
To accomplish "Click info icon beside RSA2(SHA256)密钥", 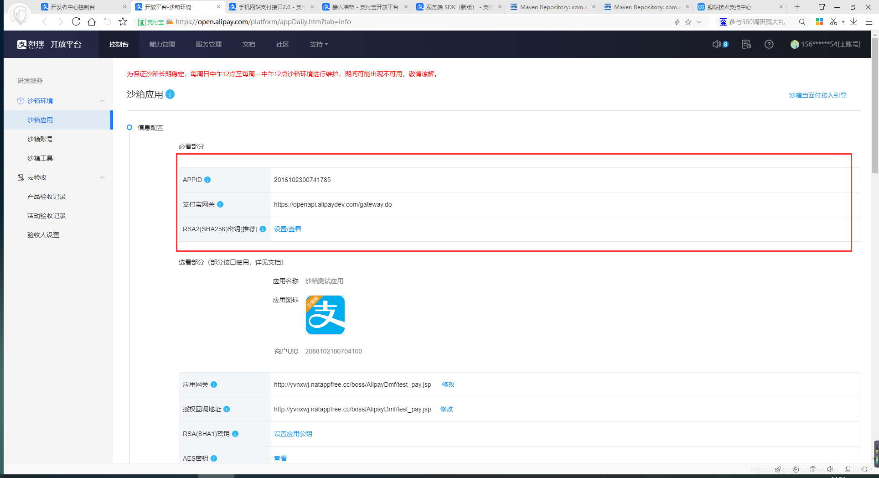I will (263, 229).
